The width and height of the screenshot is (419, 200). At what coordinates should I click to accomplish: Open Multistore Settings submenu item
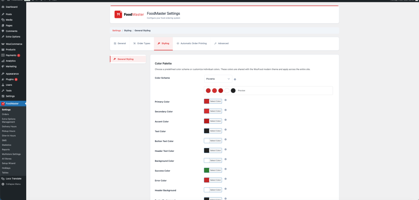click(x=11, y=154)
